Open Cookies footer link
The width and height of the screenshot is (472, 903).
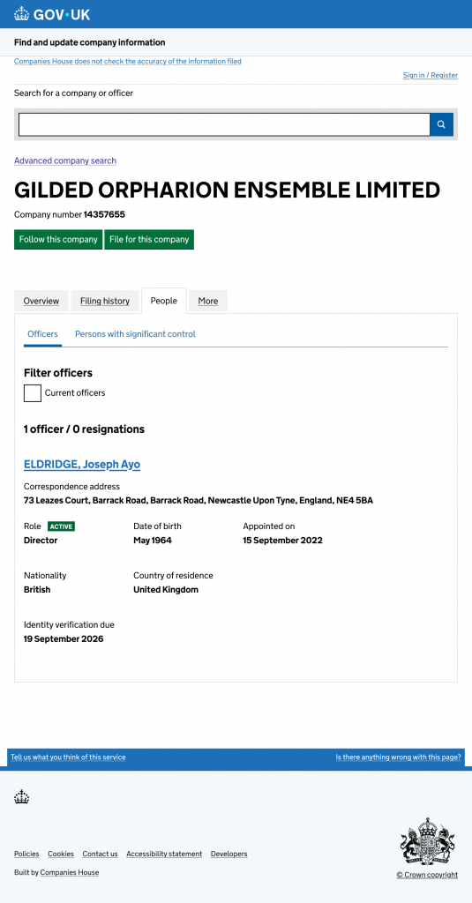pyautogui.click(x=61, y=854)
